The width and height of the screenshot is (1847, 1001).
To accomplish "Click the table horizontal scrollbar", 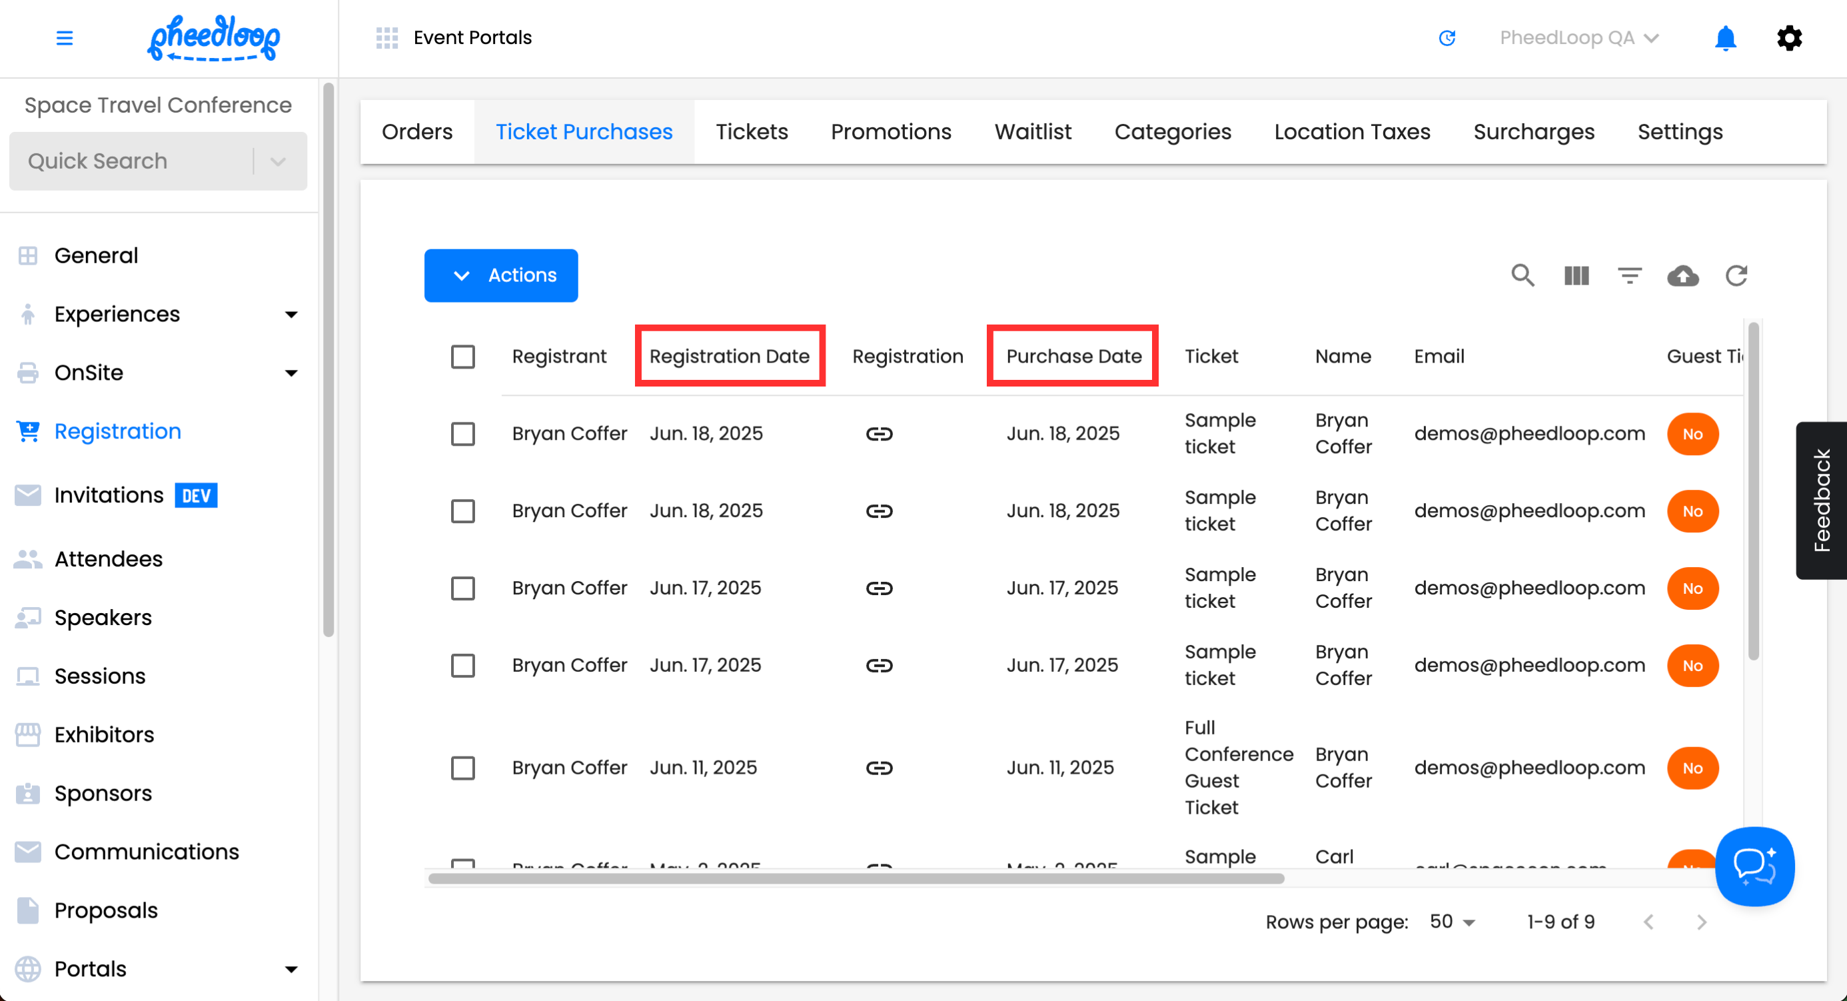I will (x=856, y=878).
